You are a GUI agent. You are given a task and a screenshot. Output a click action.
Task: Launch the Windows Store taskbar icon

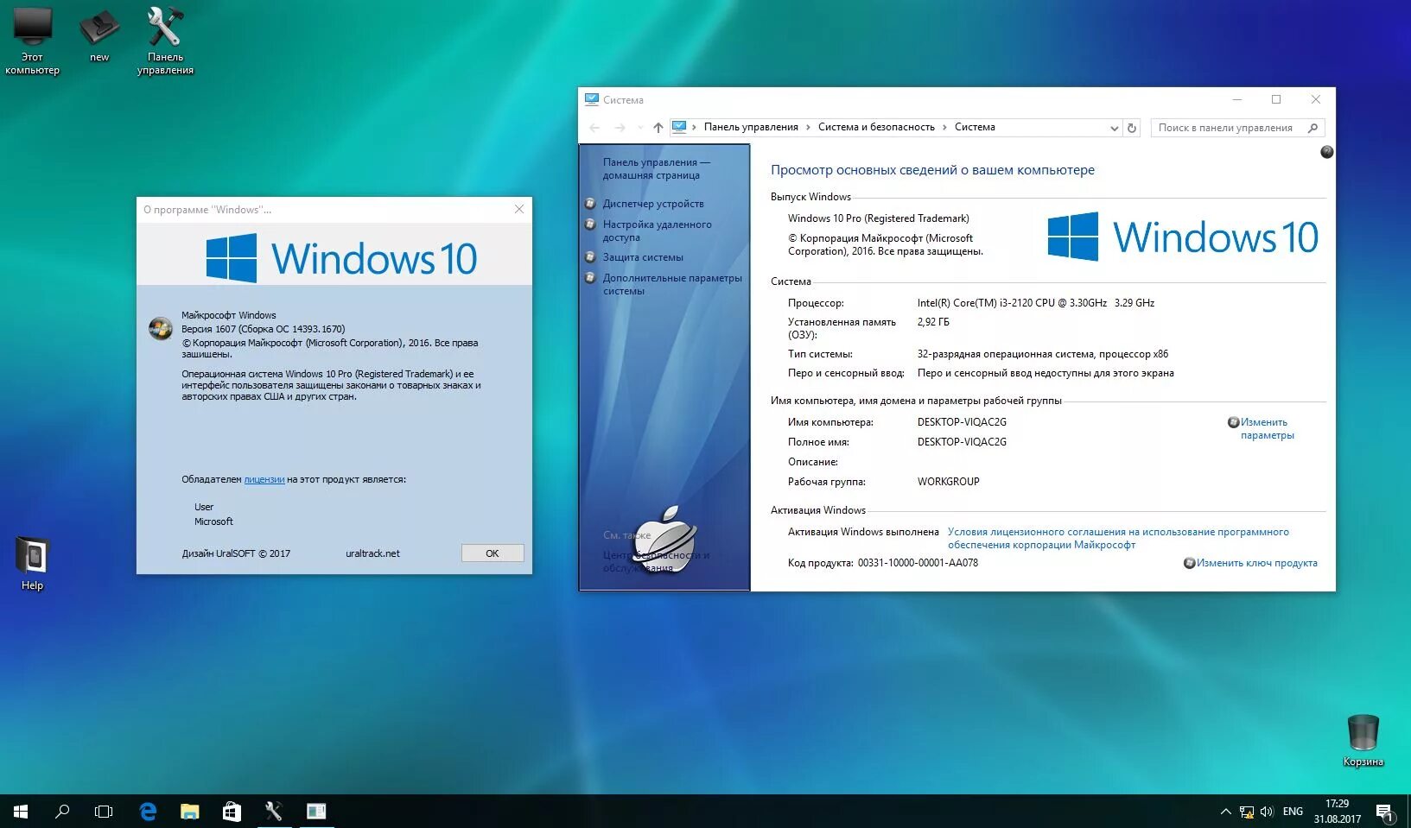coord(231,812)
